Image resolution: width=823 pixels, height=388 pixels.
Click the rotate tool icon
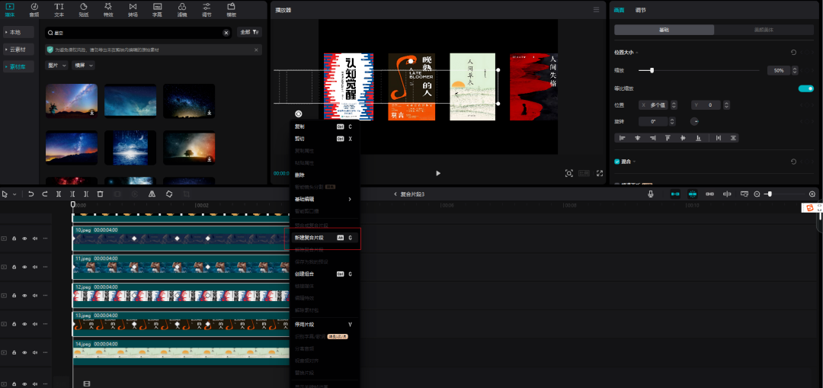[169, 194]
